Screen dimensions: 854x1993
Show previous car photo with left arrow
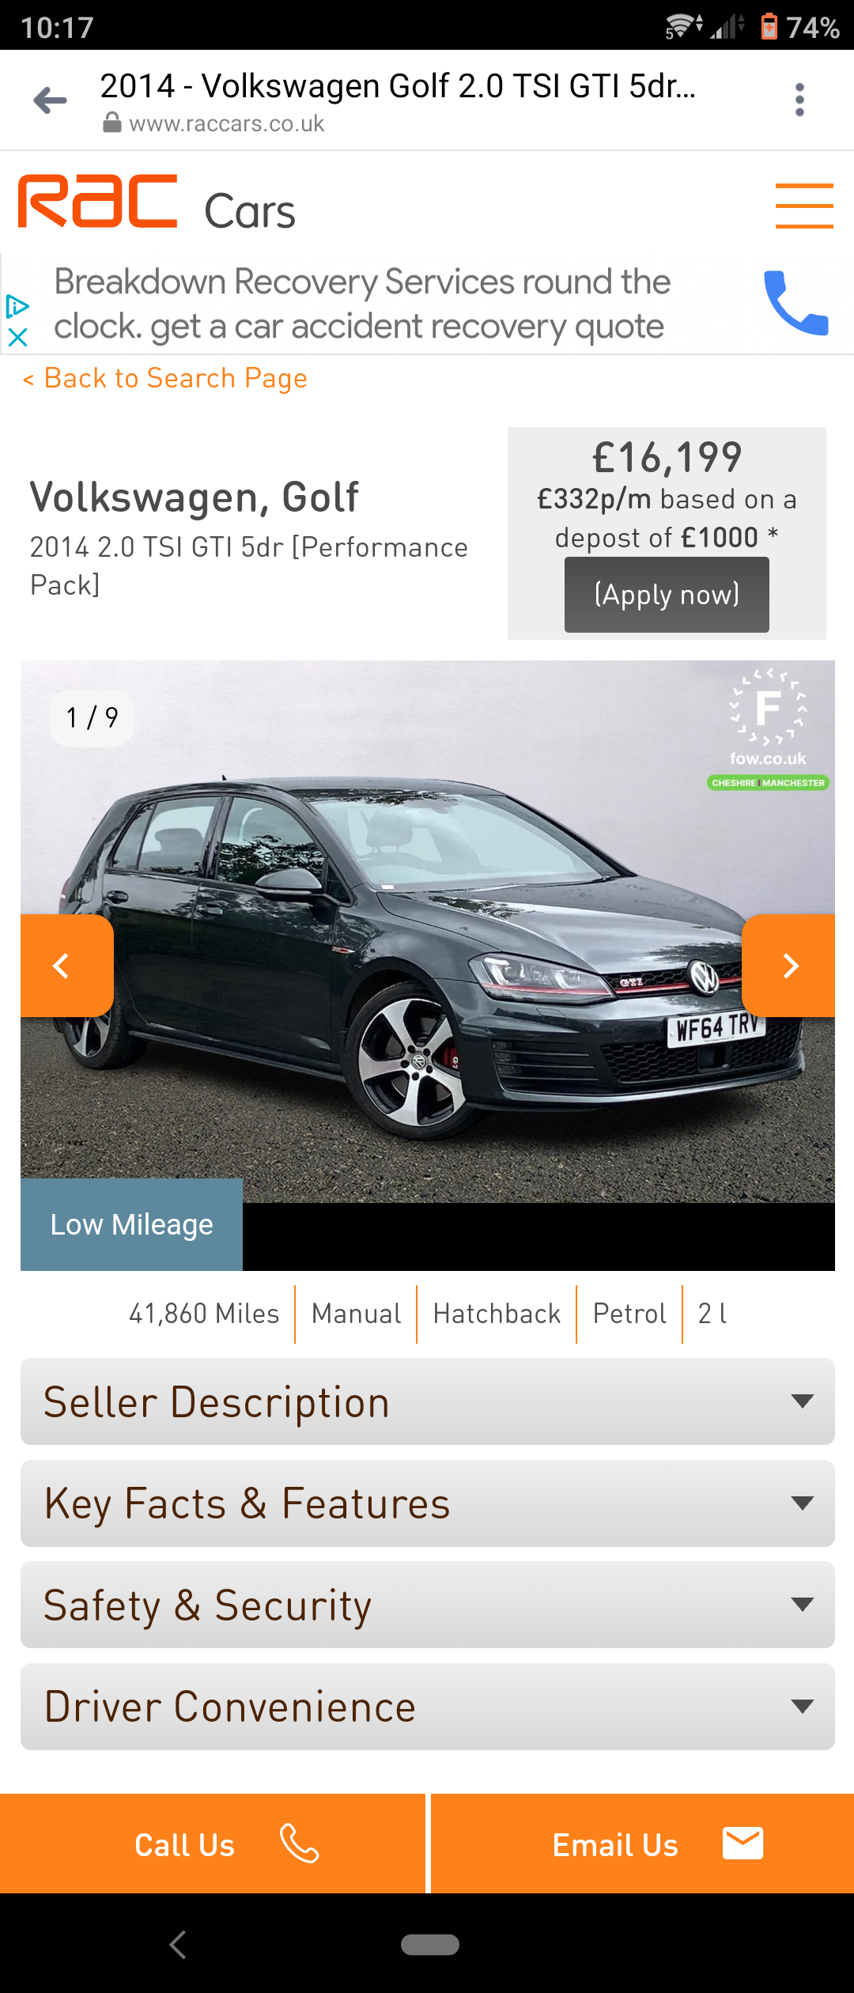(x=66, y=966)
